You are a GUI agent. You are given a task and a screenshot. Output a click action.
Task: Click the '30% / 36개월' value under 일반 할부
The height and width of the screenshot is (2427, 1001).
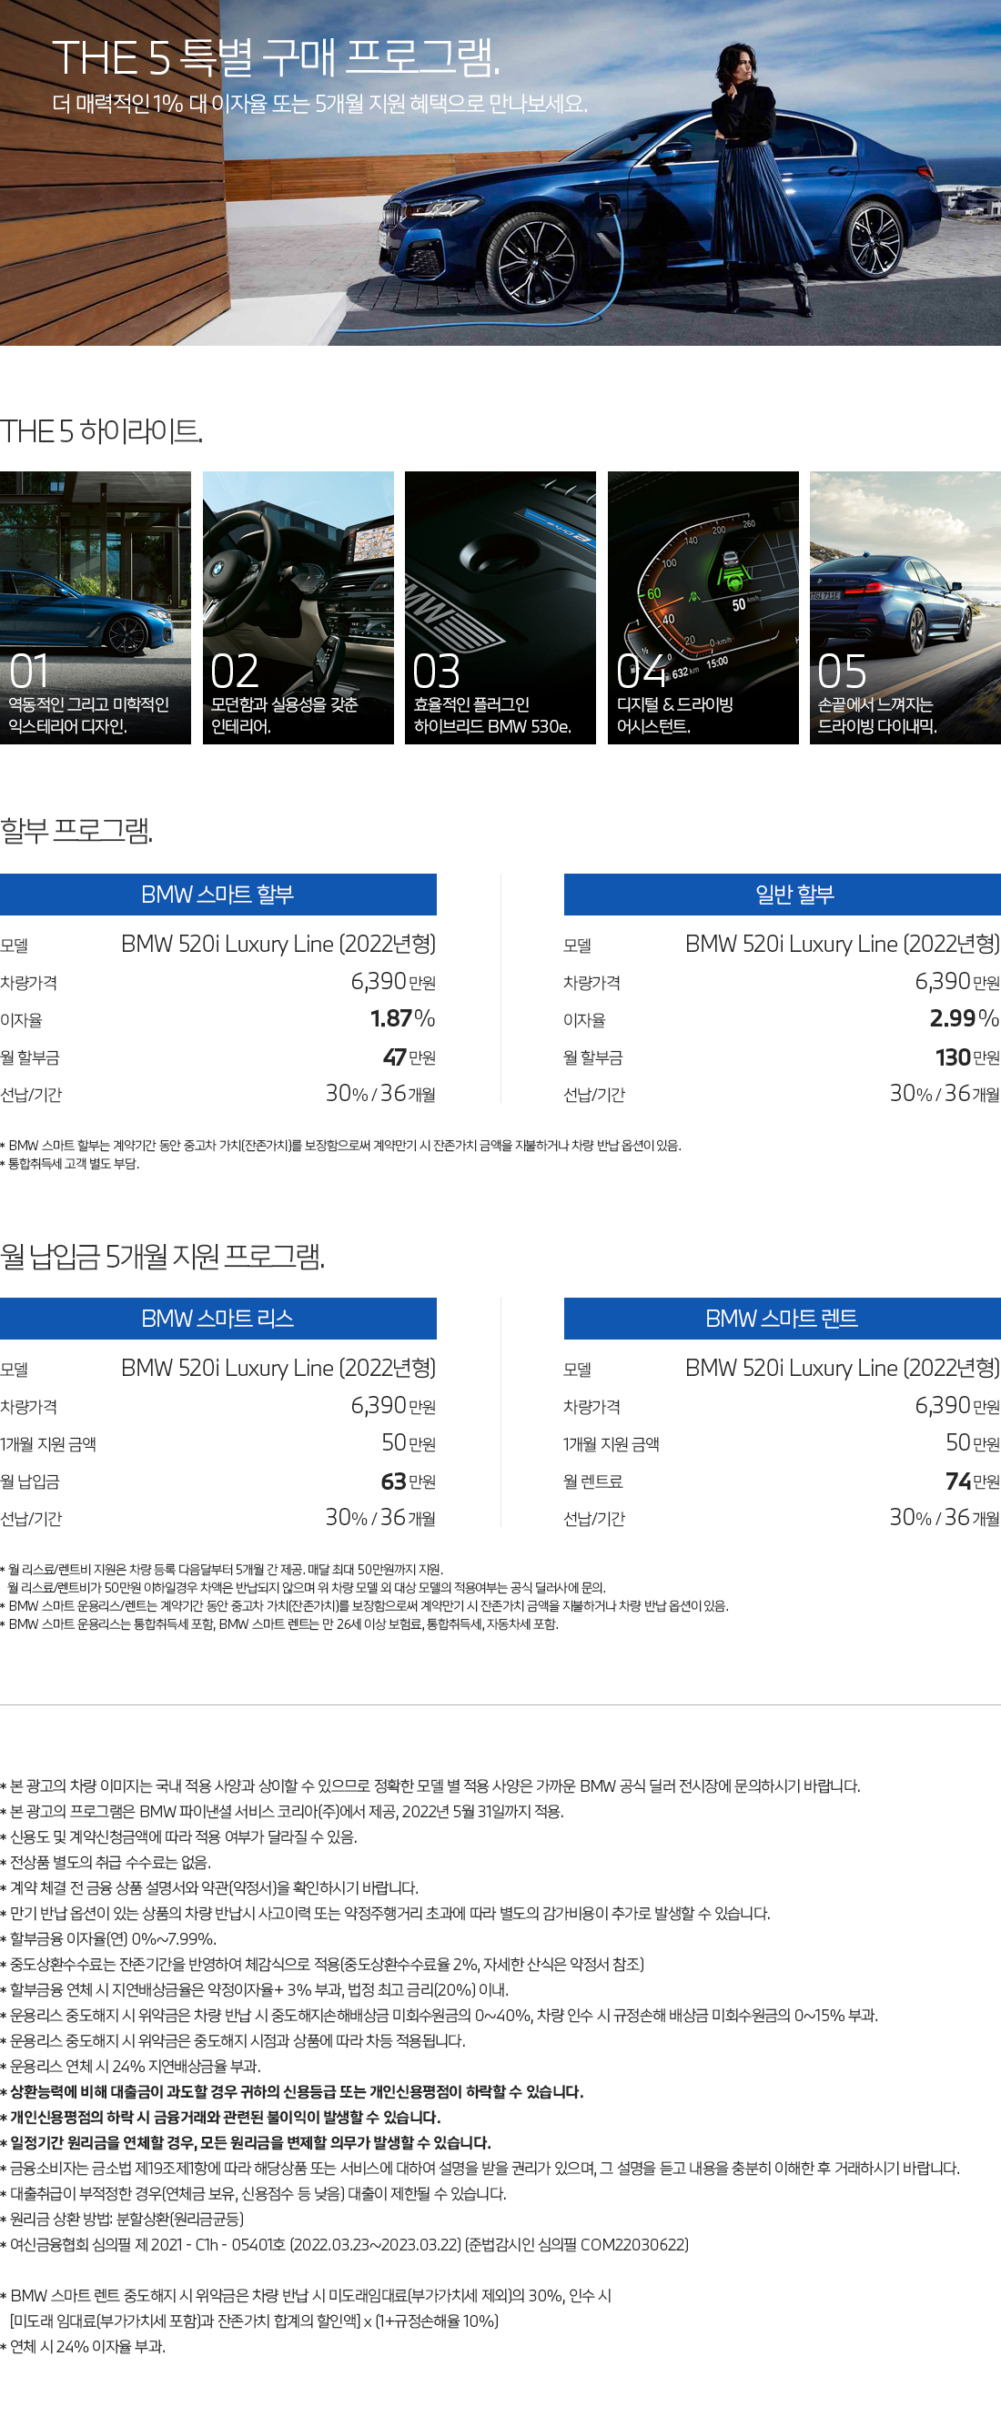click(945, 1094)
